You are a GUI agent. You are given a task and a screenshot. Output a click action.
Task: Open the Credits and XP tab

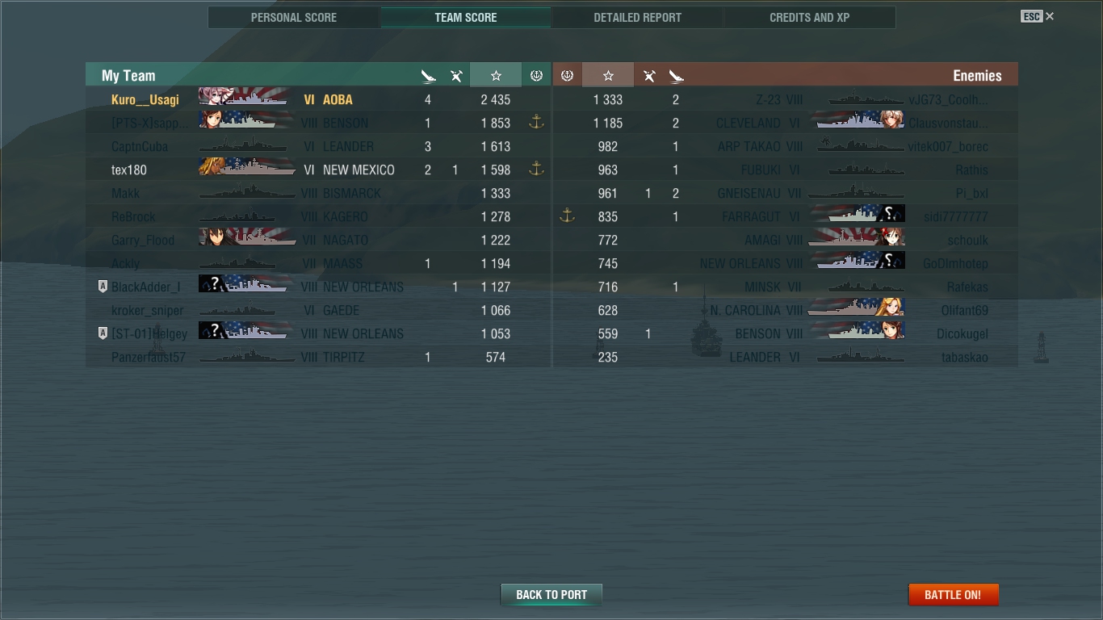(x=809, y=18)
